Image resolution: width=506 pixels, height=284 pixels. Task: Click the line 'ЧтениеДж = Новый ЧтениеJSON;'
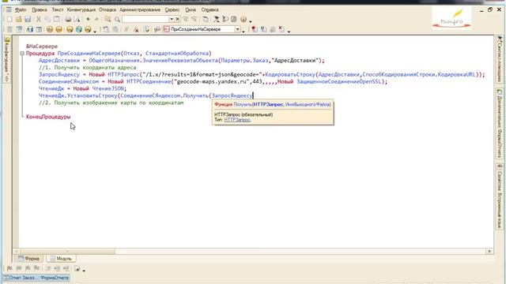point(82,88)
